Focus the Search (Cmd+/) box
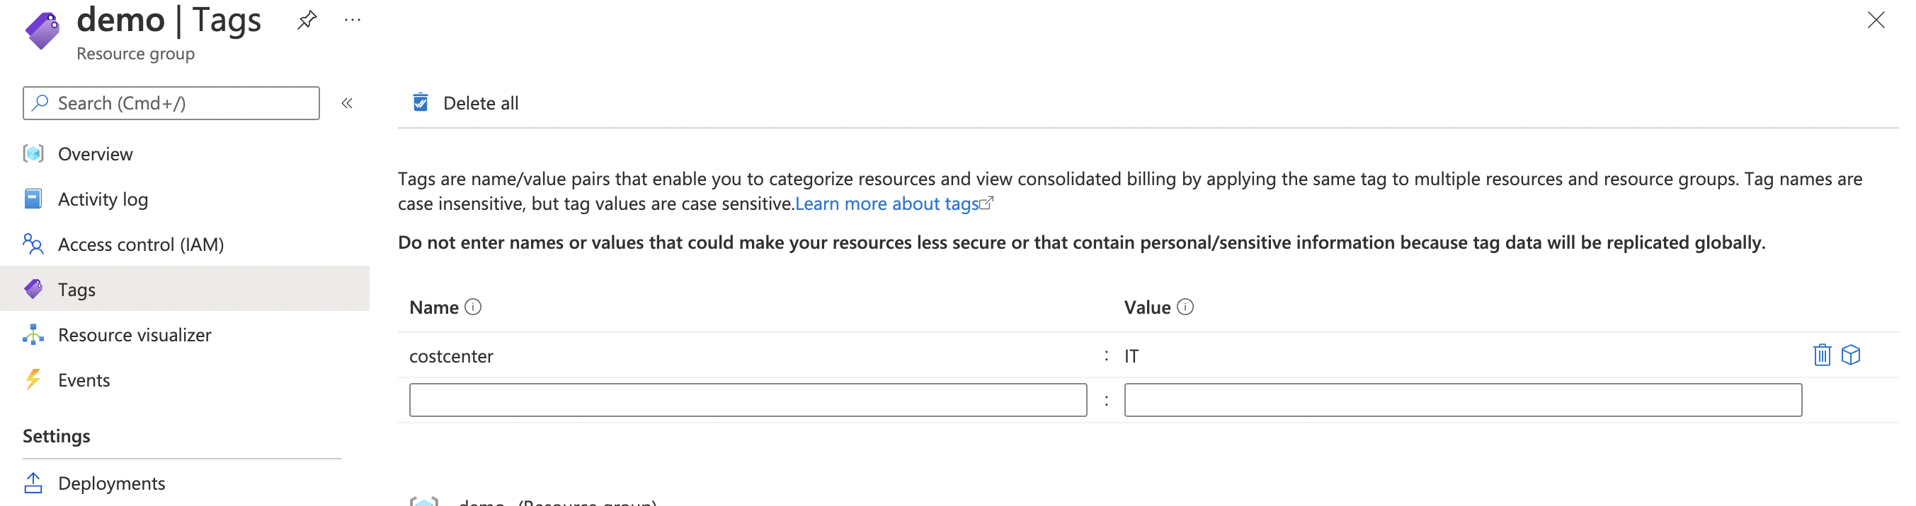Screen dimensions: 1916x506 (x=171, y=103)
